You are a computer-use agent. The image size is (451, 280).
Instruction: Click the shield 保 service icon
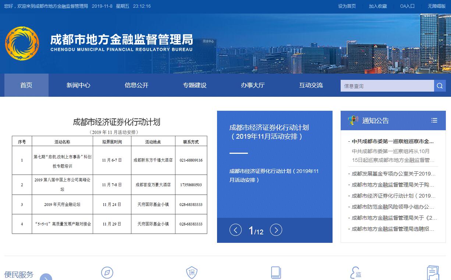point(192,273)
